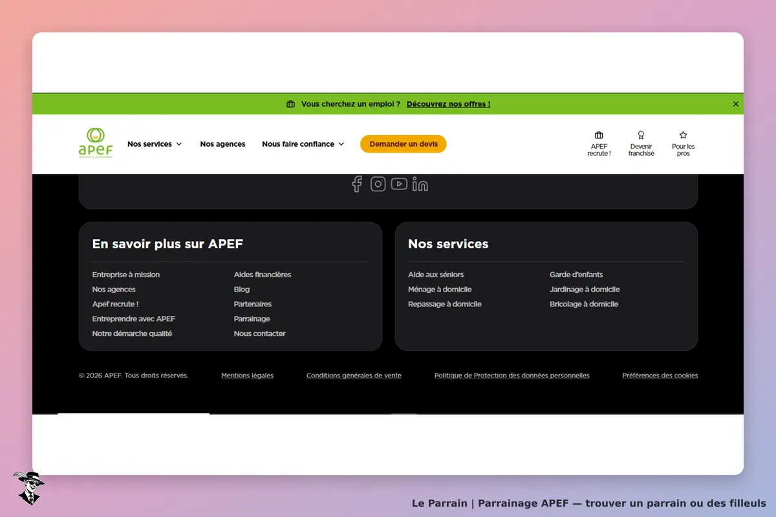Follow the Découvrez nos offres link
The width and height of the screenshot is (776, 517).
[x=448, y=104]
